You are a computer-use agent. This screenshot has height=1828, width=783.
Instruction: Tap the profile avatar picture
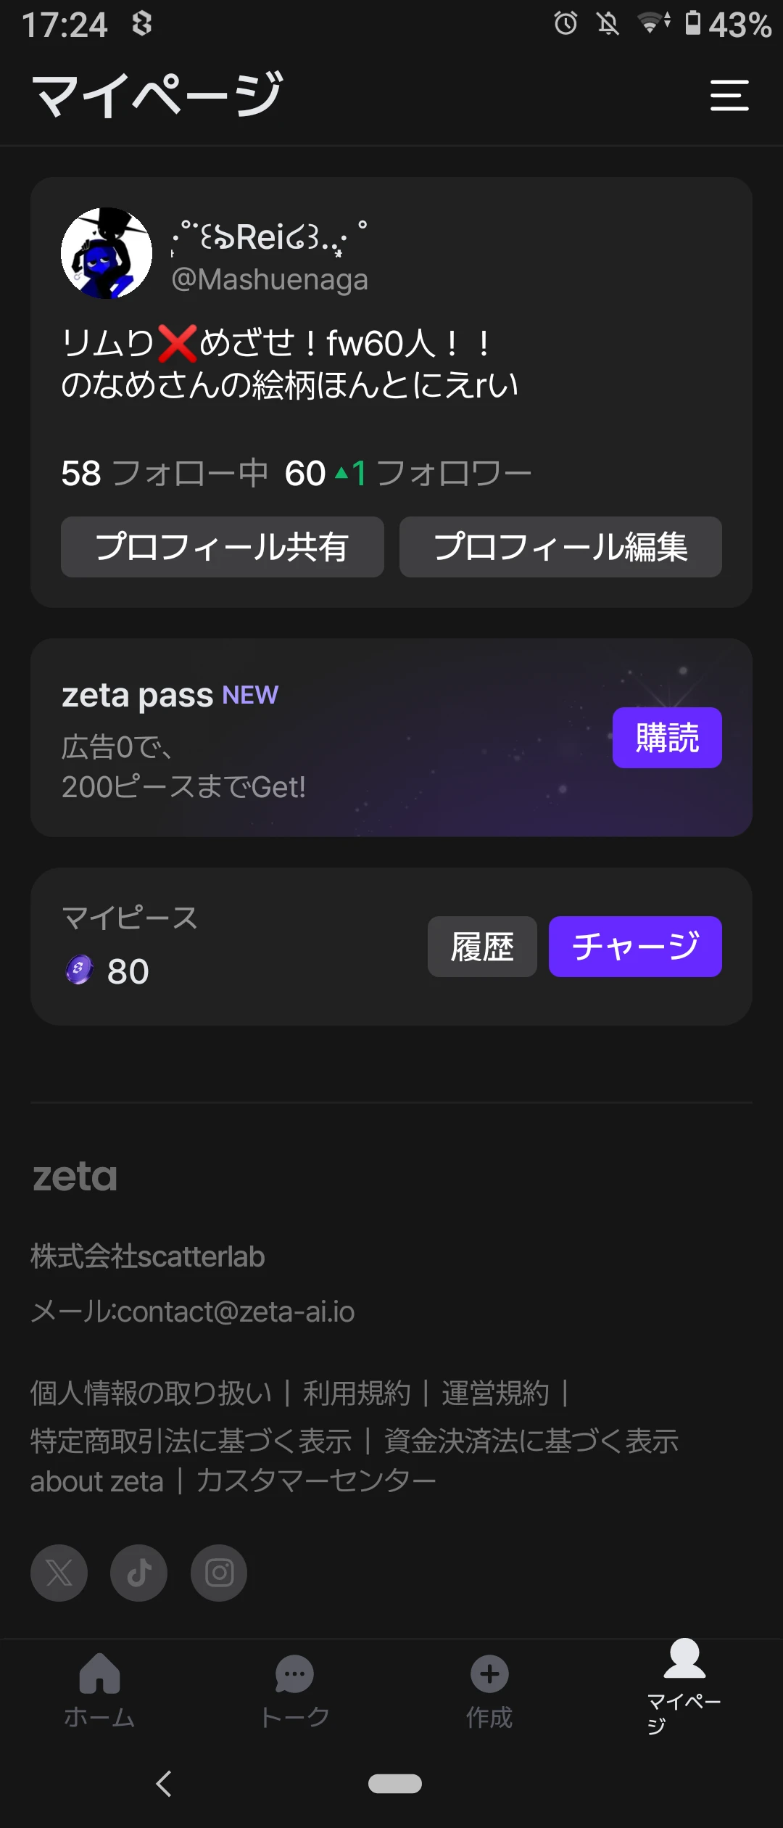107,253
